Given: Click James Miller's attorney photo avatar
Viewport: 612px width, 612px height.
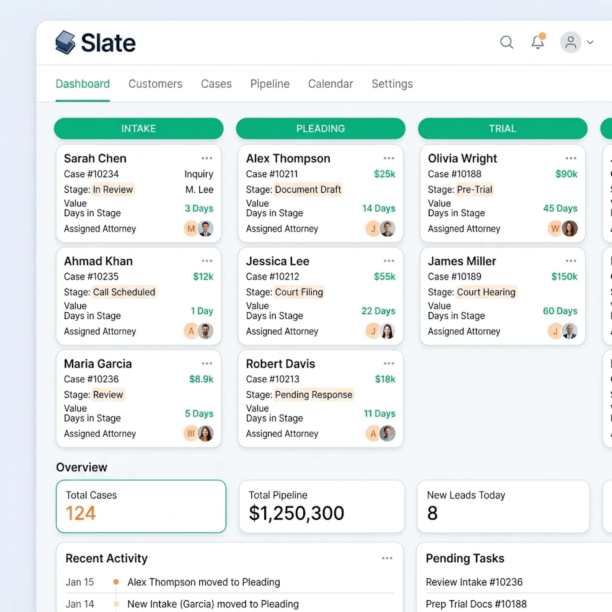Looking at the screenshot, I should [570, 331].
